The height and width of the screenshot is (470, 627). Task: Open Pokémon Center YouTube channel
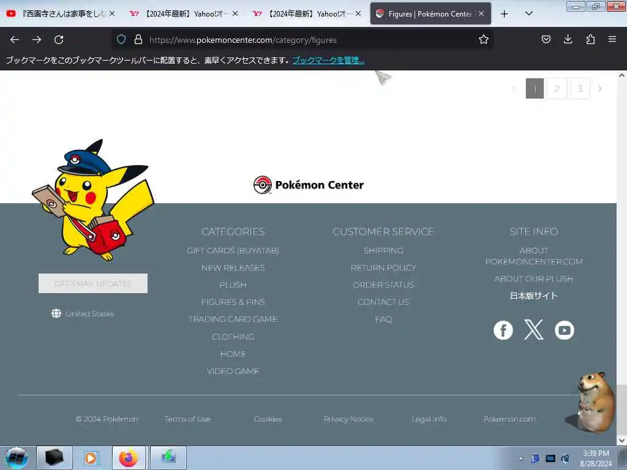(564, 330)
